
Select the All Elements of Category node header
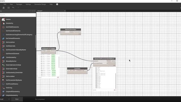tap(49, 48)
